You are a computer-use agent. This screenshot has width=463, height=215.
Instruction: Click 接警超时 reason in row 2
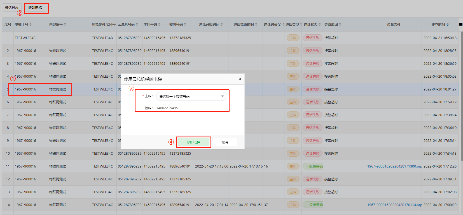tap(331, 51)
